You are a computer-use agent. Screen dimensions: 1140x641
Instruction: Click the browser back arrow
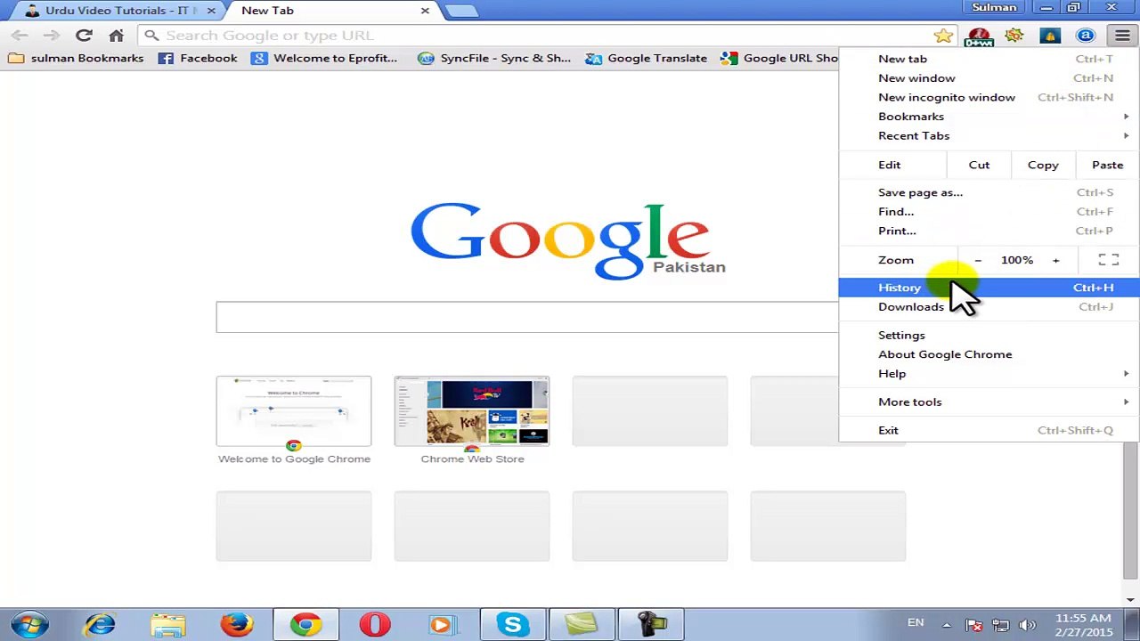20,36
